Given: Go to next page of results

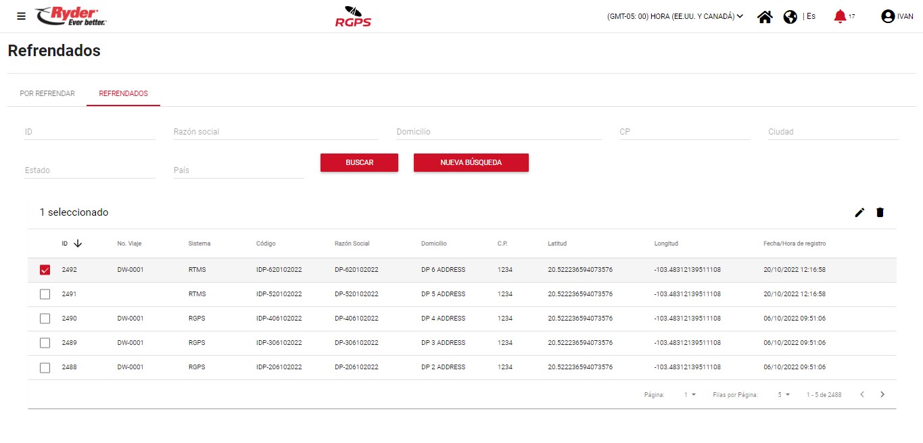Looking at the screenshot, I should (x=882, y=394).
